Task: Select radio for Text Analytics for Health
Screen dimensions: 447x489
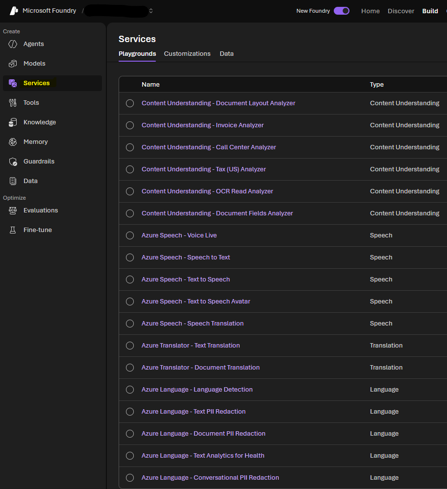Action: [x=130, y=456]
